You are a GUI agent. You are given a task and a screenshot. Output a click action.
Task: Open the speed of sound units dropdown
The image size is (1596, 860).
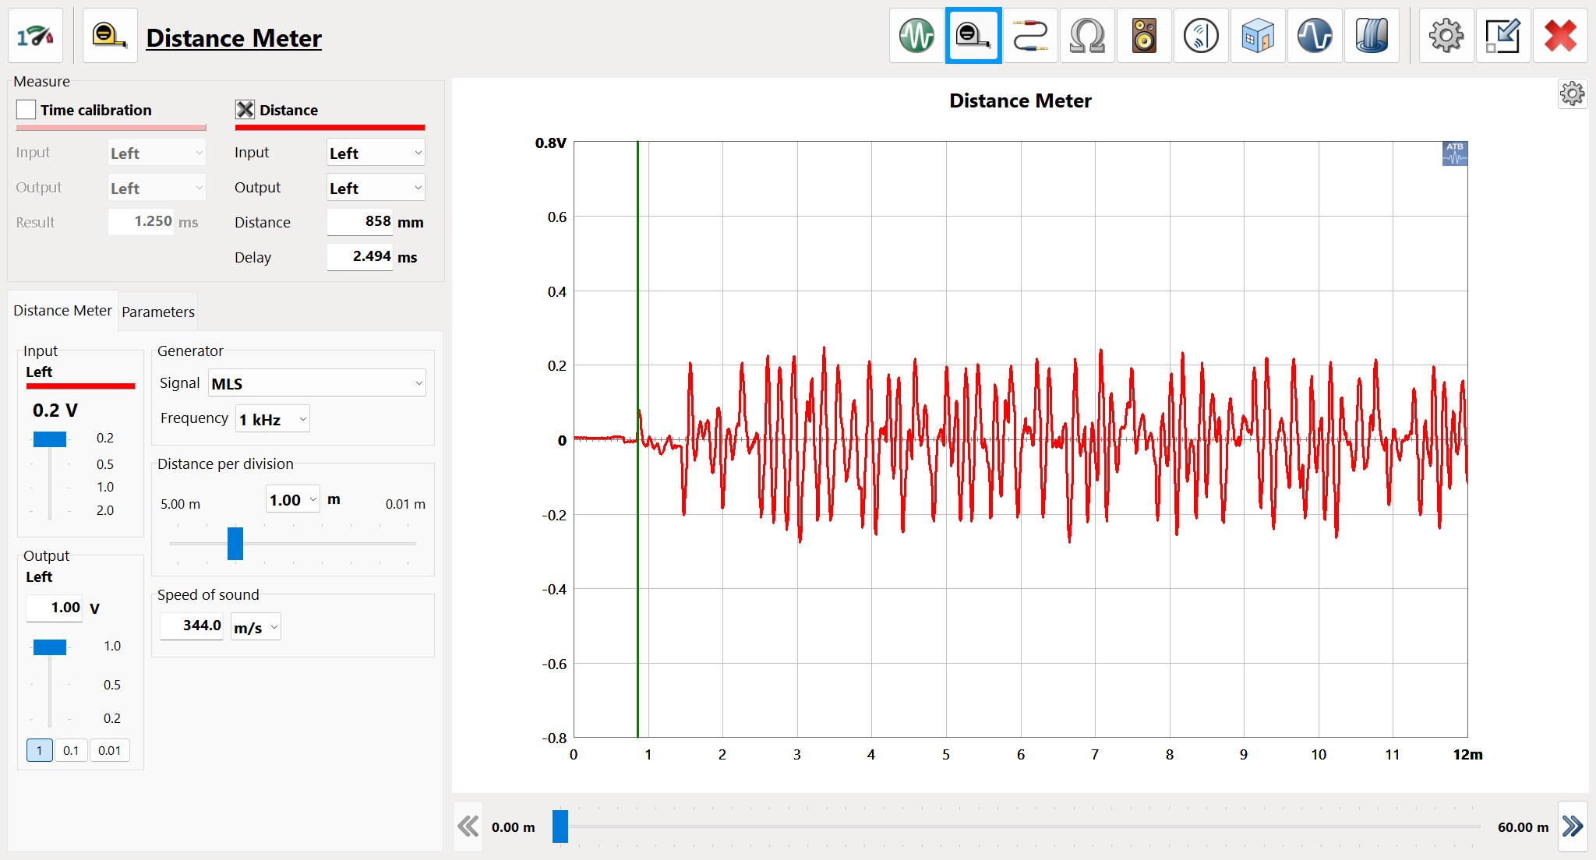pos(256,627)
